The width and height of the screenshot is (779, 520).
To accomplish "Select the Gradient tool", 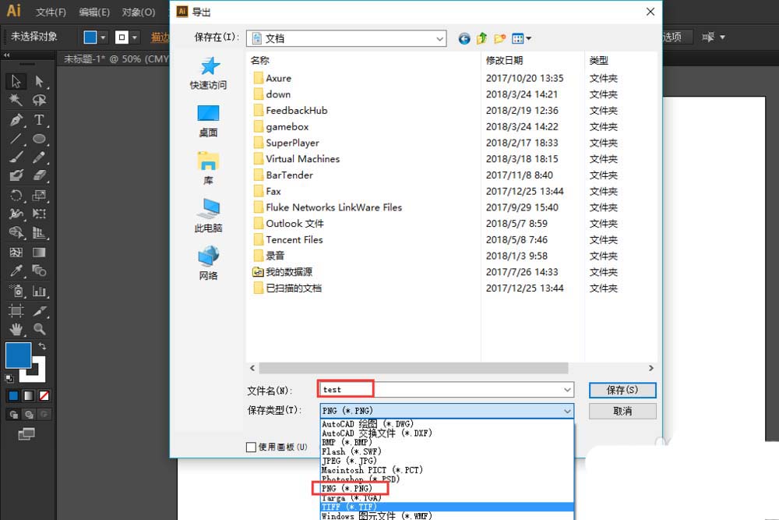I will pos(39,253).
